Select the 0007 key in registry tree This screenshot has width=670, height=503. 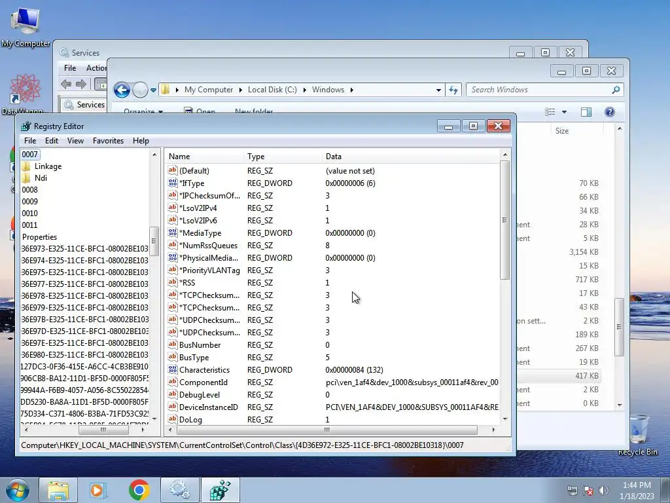tap(30, 155)
